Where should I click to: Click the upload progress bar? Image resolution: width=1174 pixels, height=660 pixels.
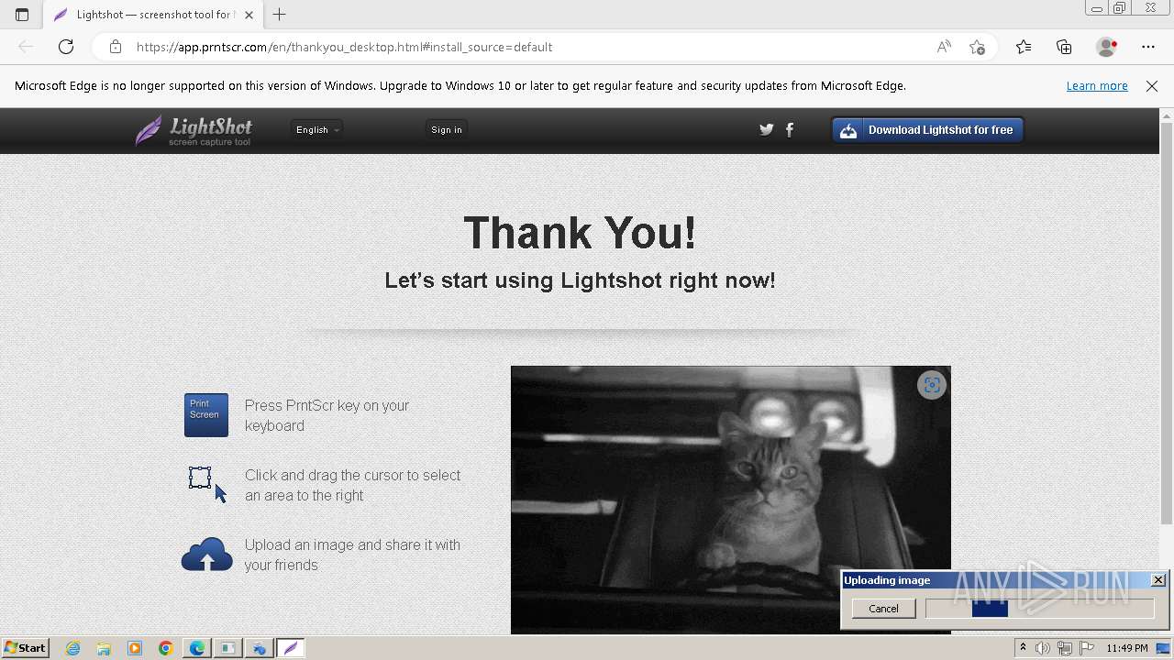click(1039, 609)
